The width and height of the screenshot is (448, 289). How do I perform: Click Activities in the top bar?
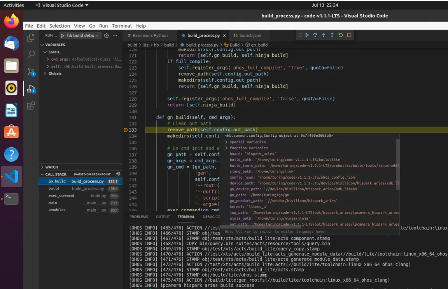click(14, 5)
